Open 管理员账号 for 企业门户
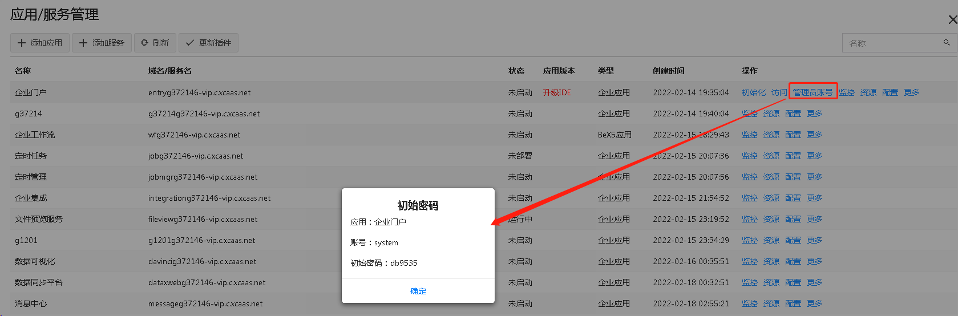 (x=813, y=92)
